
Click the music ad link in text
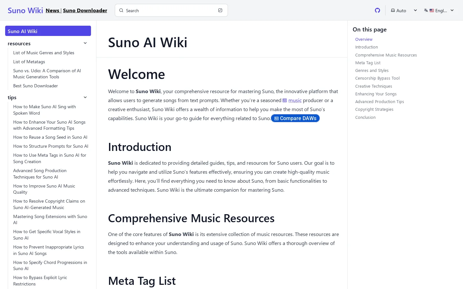click(292, 100)
